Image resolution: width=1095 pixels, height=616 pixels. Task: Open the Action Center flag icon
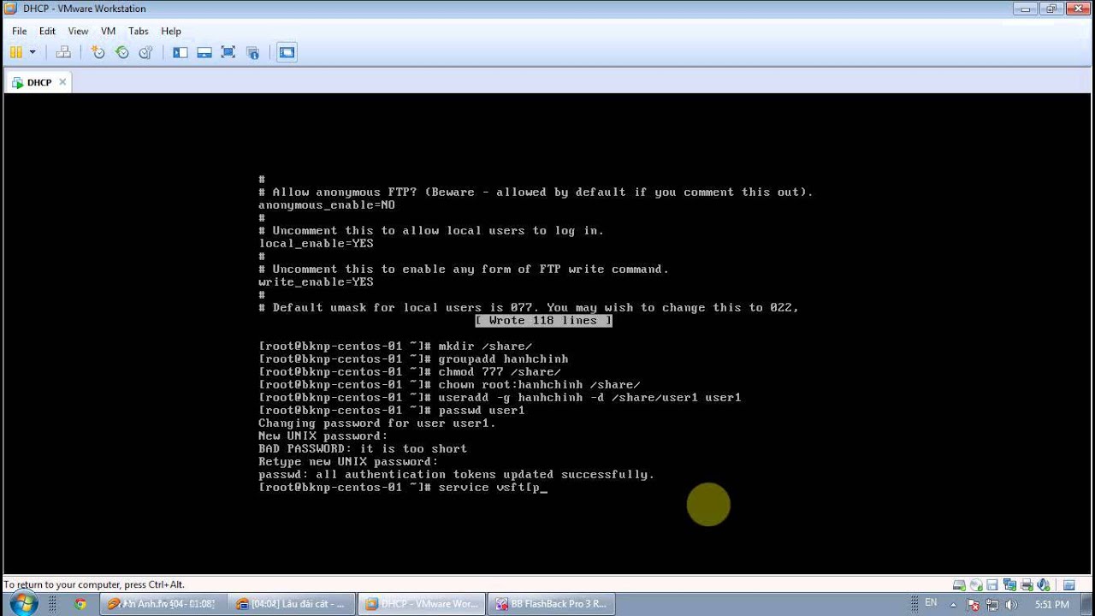(x=973, y=605)
